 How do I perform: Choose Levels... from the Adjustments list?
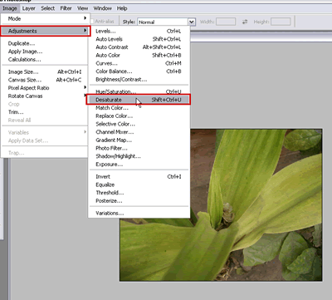coord(139,31)
